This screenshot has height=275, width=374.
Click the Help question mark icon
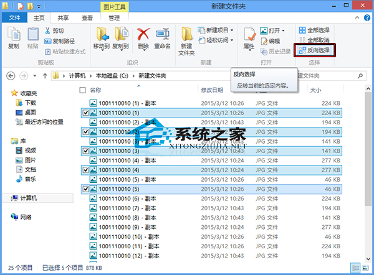[367, 17]
